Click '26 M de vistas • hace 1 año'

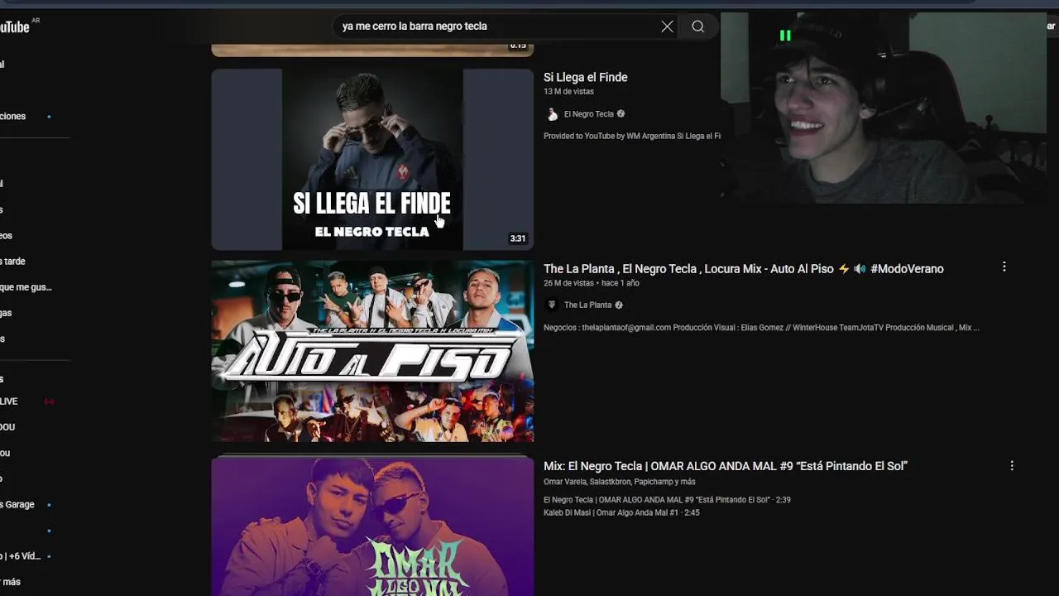[x=591, y=283]
